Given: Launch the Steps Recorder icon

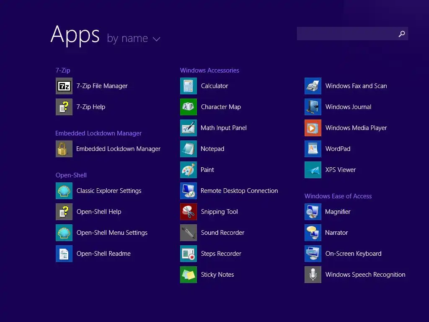Looking at the screenshot, I should 189,254.
